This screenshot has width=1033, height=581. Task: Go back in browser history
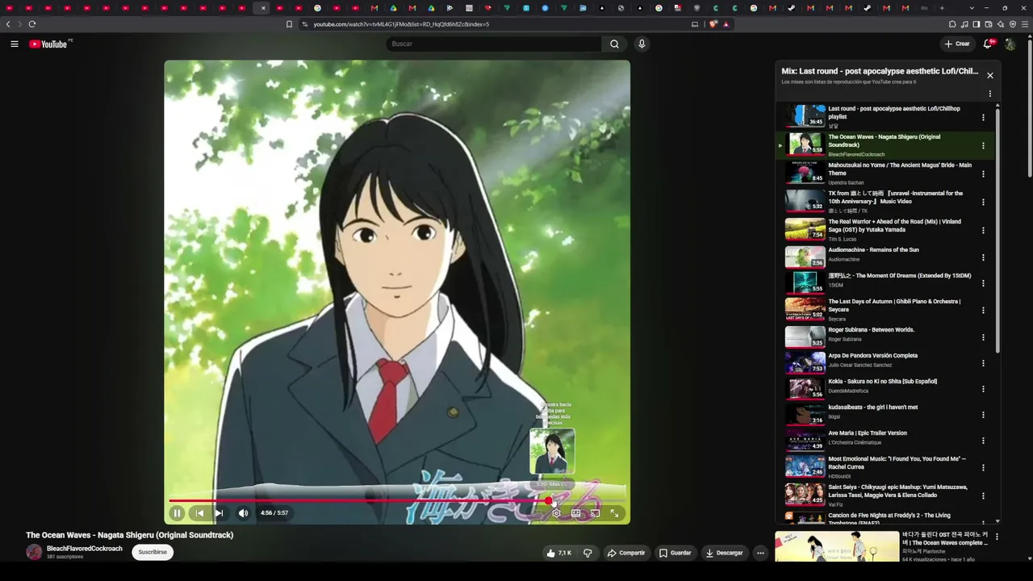8,24
